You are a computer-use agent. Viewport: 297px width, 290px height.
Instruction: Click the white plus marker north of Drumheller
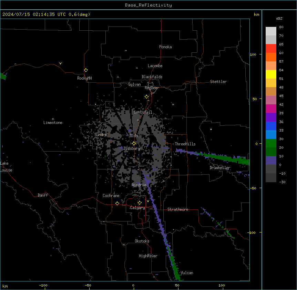[211, 129]
